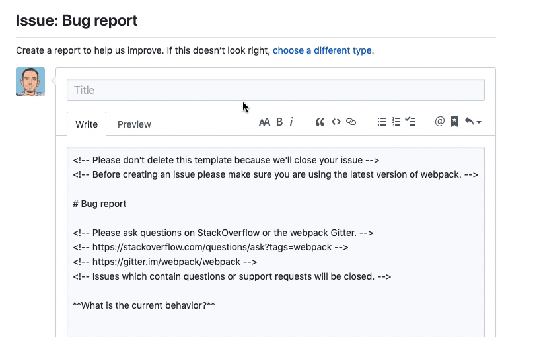Screen dimensions: 539x337
Task: Add a hyperlink with the link icon
Action: 351,122
